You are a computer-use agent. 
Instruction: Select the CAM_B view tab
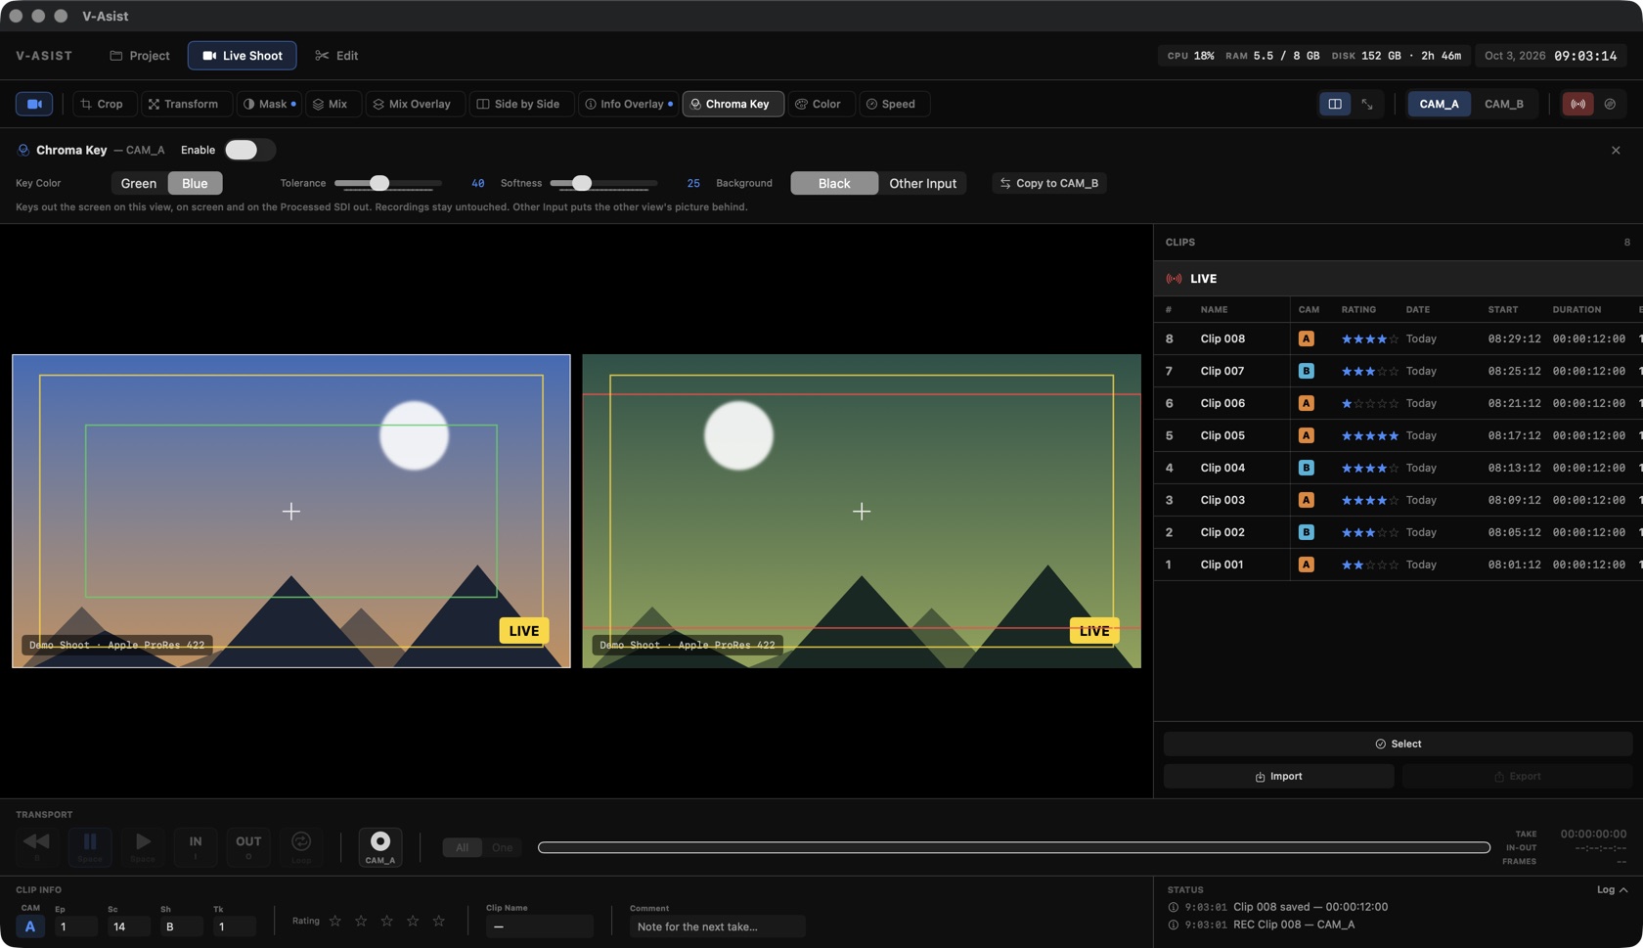tap(1504, 104)
